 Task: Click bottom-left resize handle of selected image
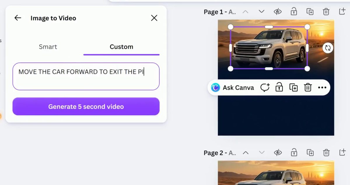(230, 69)
